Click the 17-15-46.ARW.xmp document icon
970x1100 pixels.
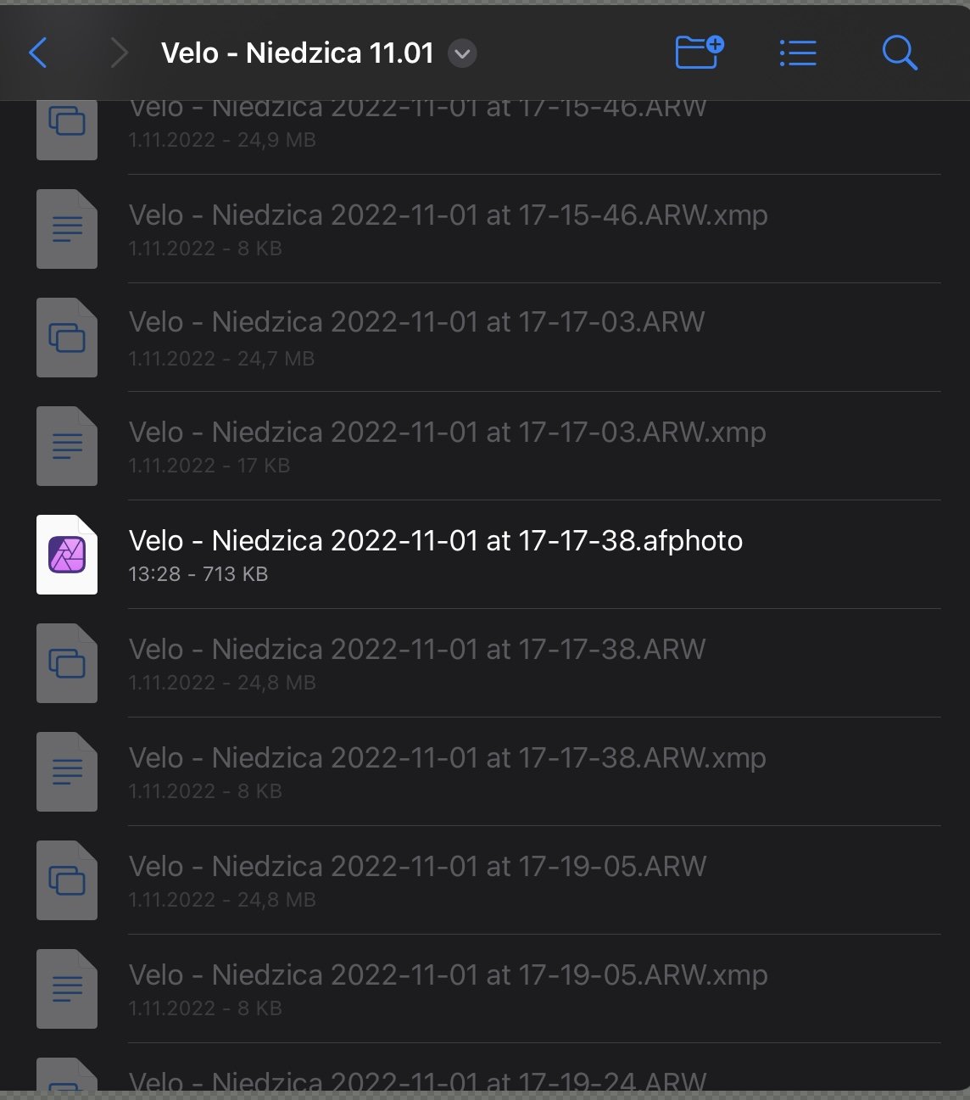click(67, 229)
